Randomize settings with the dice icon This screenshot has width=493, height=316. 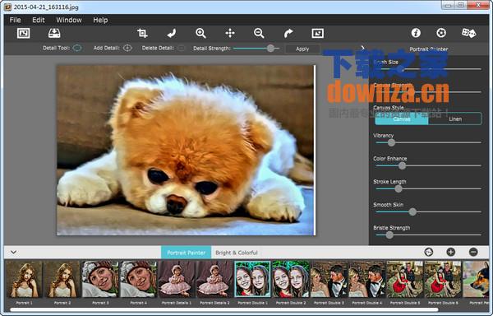pos(468,33)
